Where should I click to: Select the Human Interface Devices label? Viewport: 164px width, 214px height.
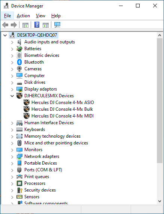click(49, 123)
